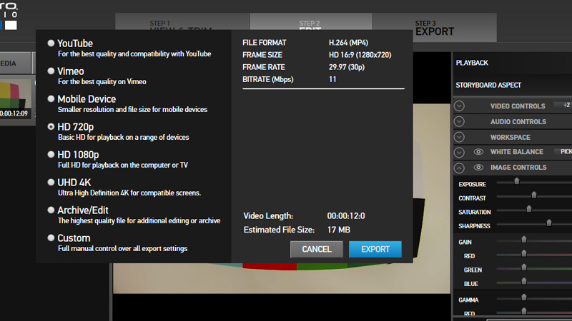Expand the Video Controls section
Screen dimensions: 572x321
459,106
